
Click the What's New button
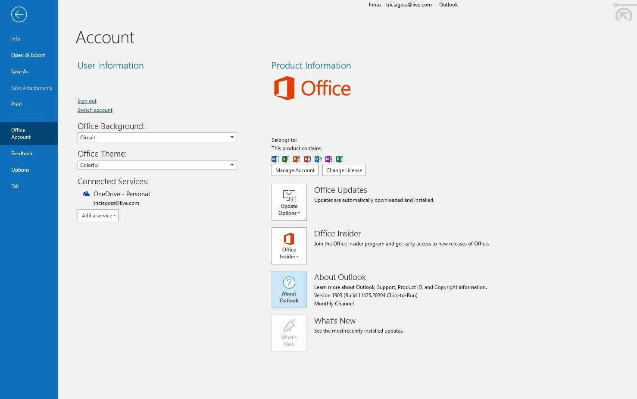[289, 333]
